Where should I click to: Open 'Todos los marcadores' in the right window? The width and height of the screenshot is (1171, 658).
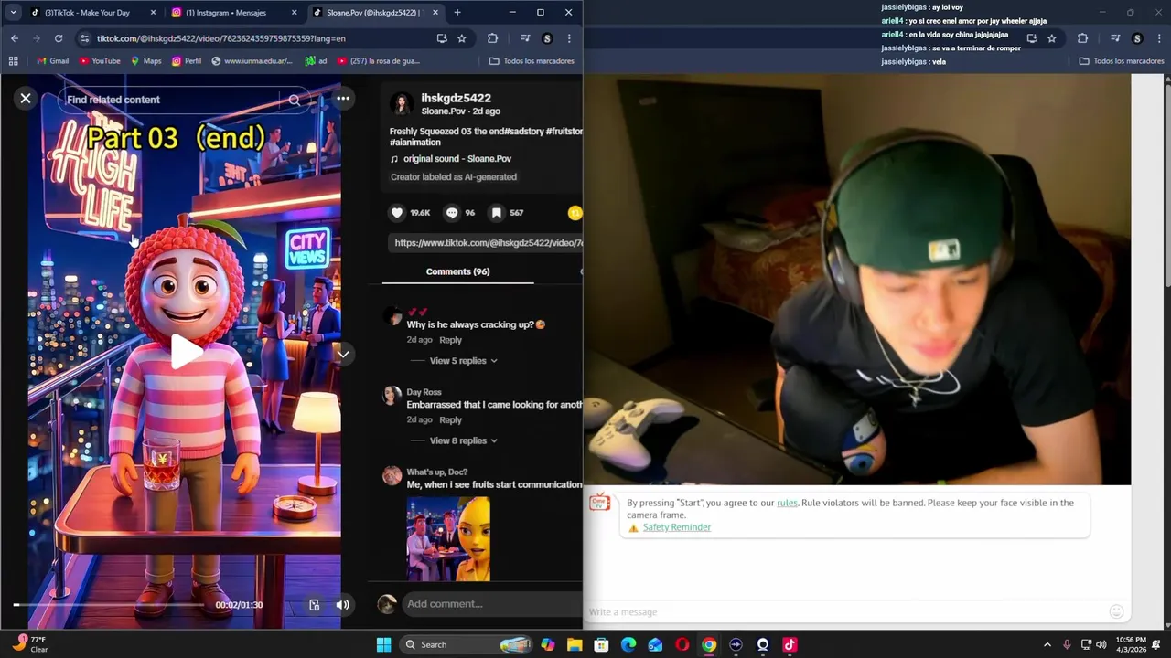tap(1122, 61)
